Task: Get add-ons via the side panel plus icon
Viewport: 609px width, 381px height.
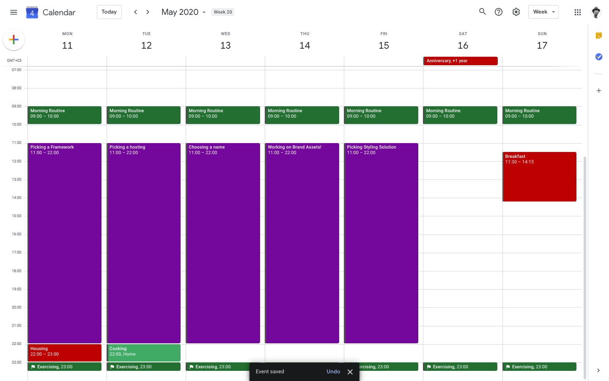Action: [x=598, y=90]
